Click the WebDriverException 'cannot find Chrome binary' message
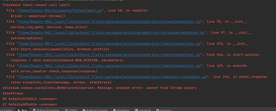 pyautogui.click(x=99, y=88)
